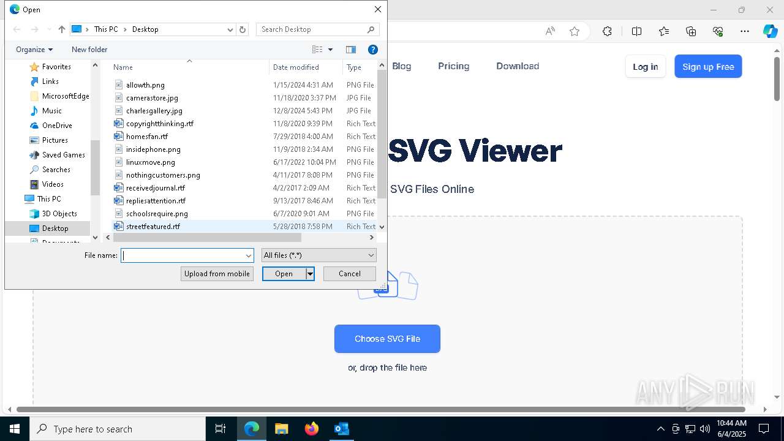Cancel the Open dialog
Image resolution: width=784 pixels, height=441 pixels.
[350, 274]
